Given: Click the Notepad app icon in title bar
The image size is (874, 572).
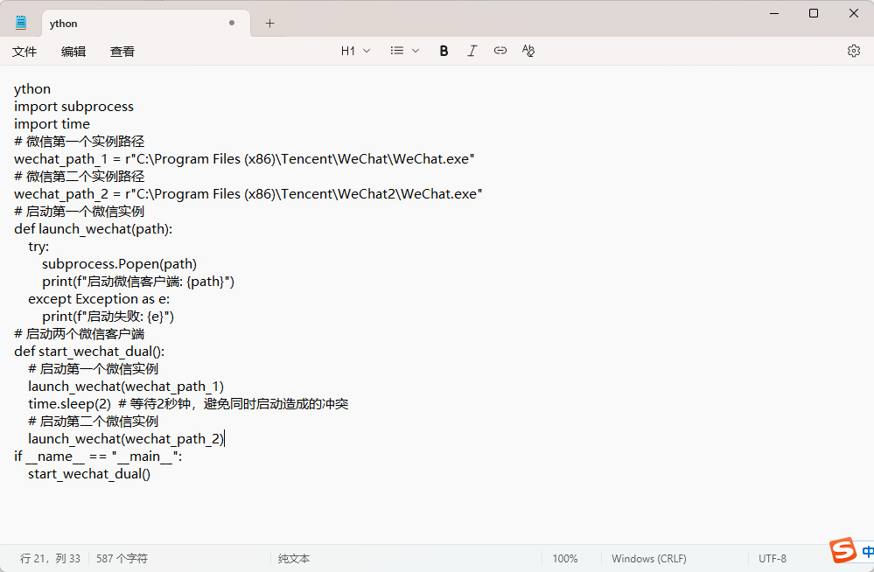Looking at the screenshot, I should click(x=21, y=22).
